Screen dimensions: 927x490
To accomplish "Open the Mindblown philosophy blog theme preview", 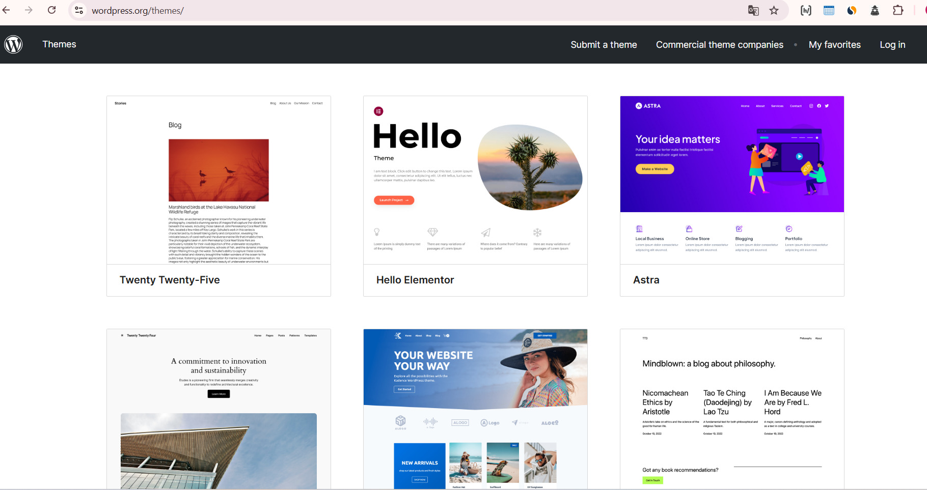I will [x=732, y=409].
